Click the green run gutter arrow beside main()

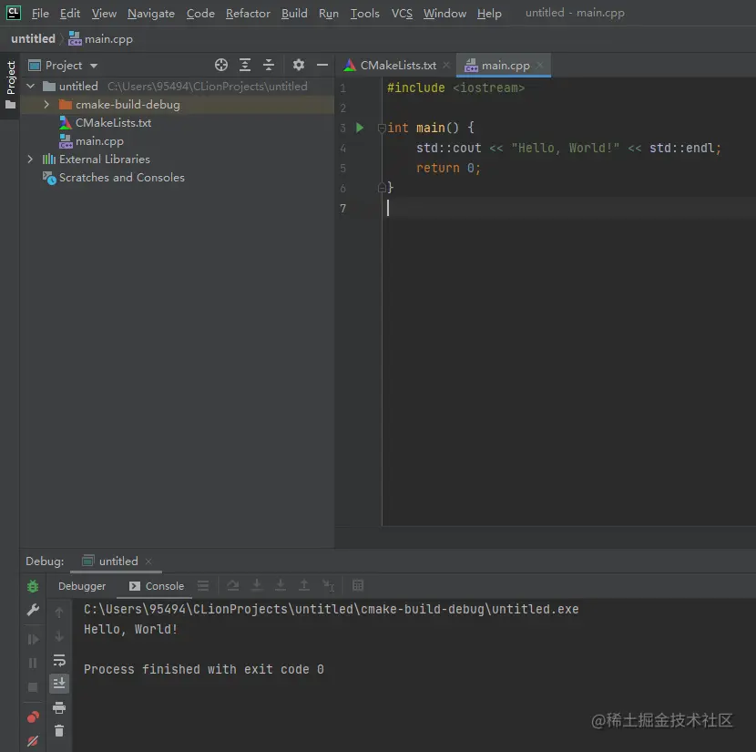pos(360,128)
